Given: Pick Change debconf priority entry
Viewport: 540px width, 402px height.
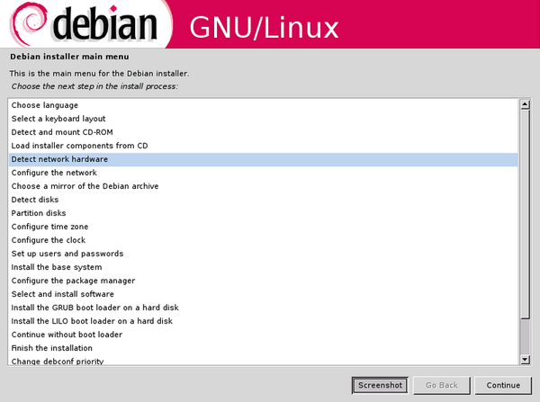Looking at the screenshot, I should (x=263, y=361).
